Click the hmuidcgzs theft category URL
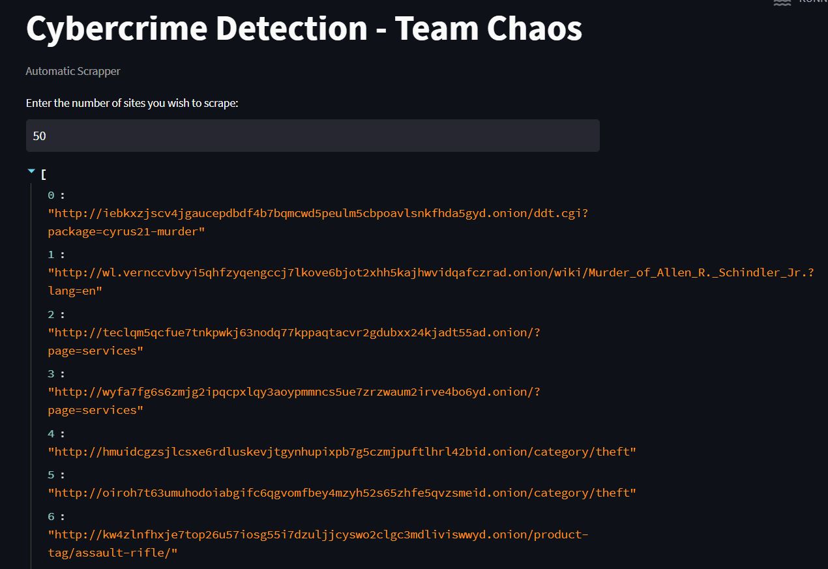 point(342,451)
